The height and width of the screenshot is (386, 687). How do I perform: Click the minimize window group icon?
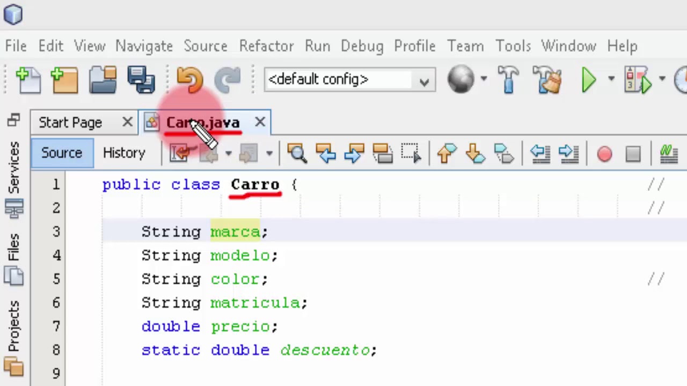[13, 120]
